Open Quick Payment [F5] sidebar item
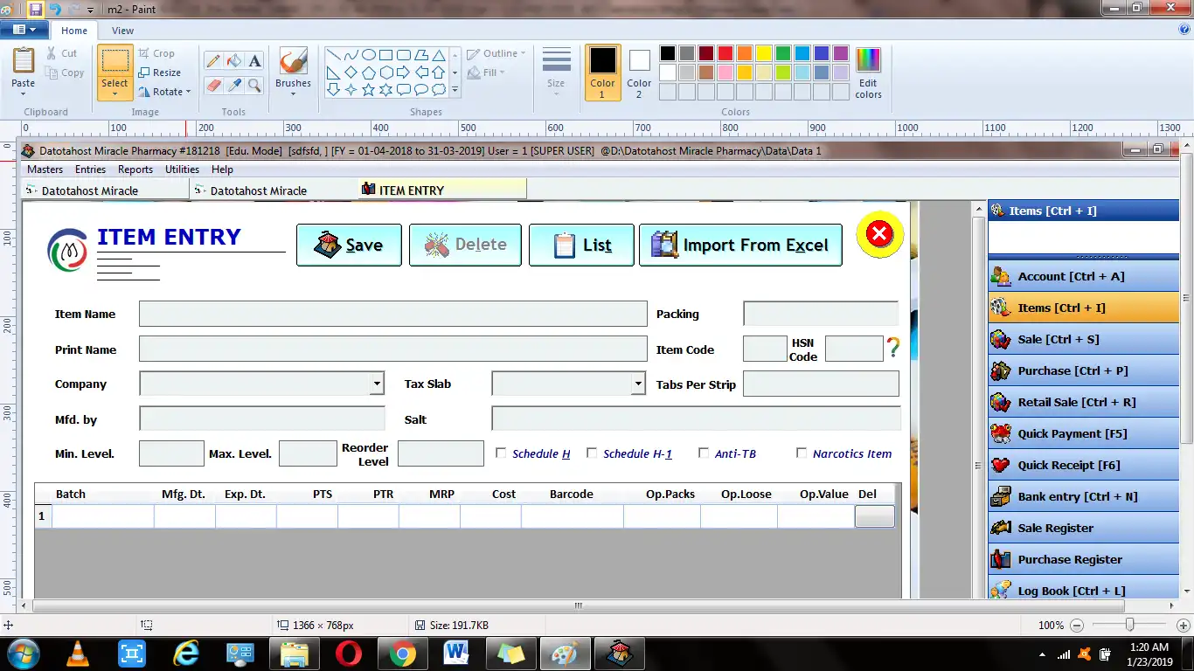Image resolution: width=1194 pixels, height=671 pixels. tap(1083, 433)
